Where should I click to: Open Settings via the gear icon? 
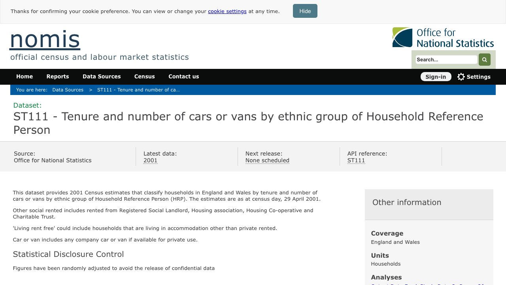point(461,77)
